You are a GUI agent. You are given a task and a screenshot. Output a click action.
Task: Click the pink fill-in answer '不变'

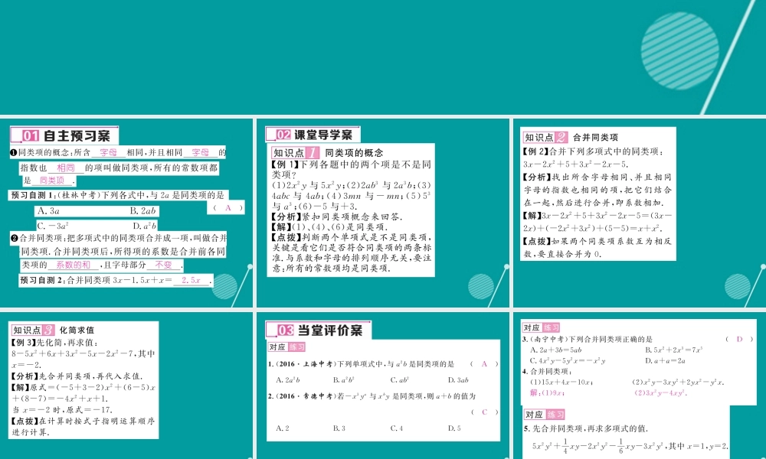click(164, 265)
